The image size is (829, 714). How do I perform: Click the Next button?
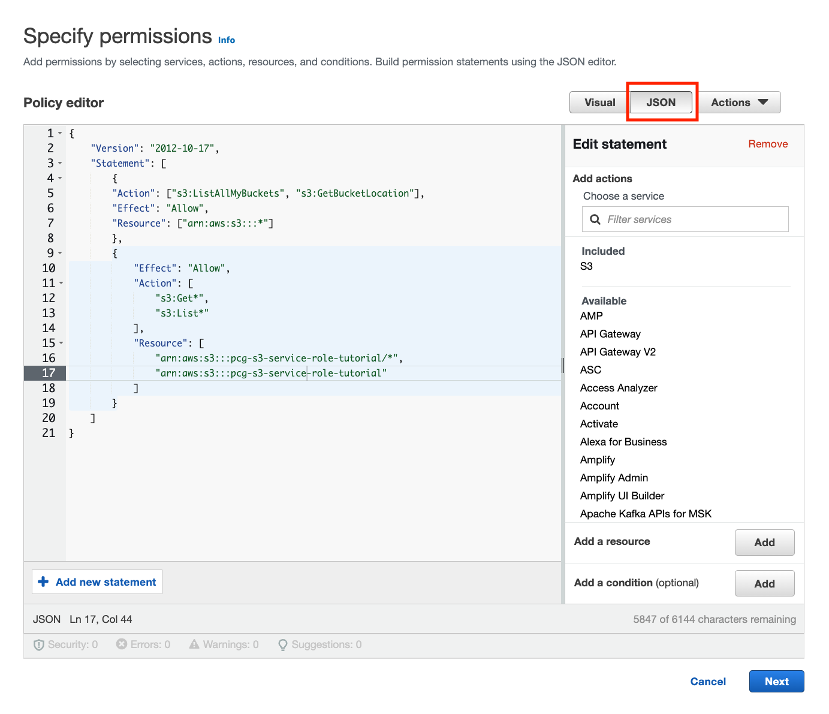pos(776,682)
